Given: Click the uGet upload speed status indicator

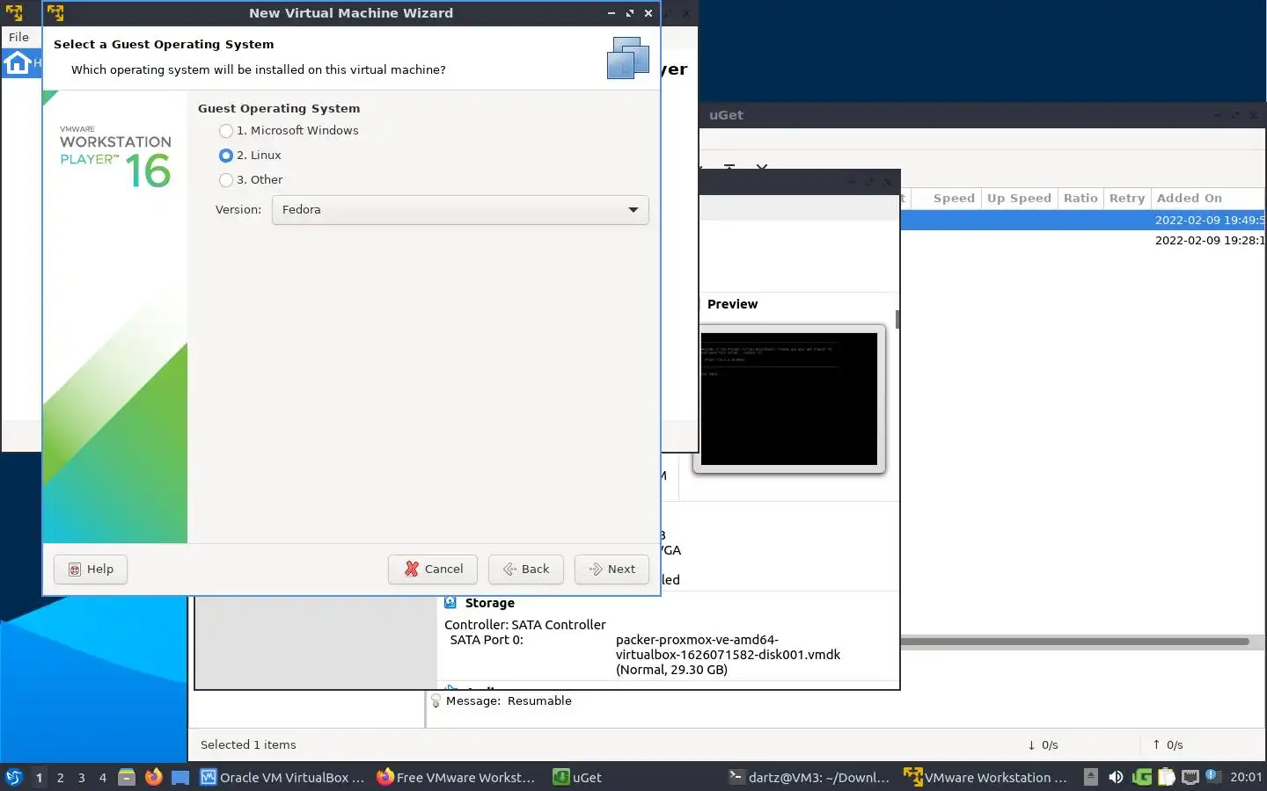Looking at the screenshot, I should click(1168, 745).
